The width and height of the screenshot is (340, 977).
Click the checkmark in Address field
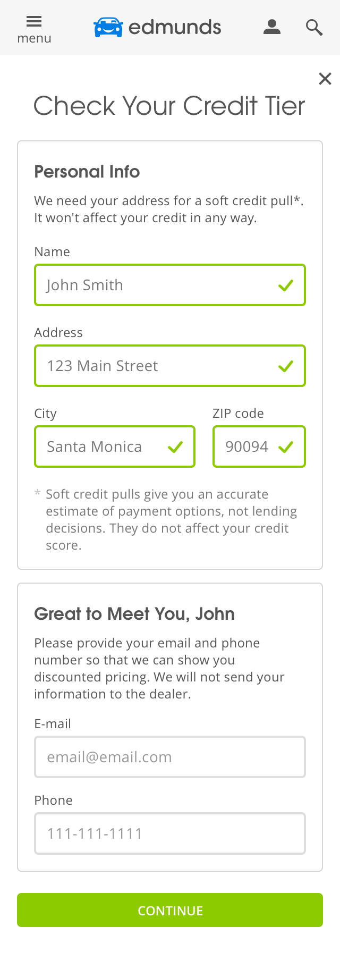(x=286, y=366)
